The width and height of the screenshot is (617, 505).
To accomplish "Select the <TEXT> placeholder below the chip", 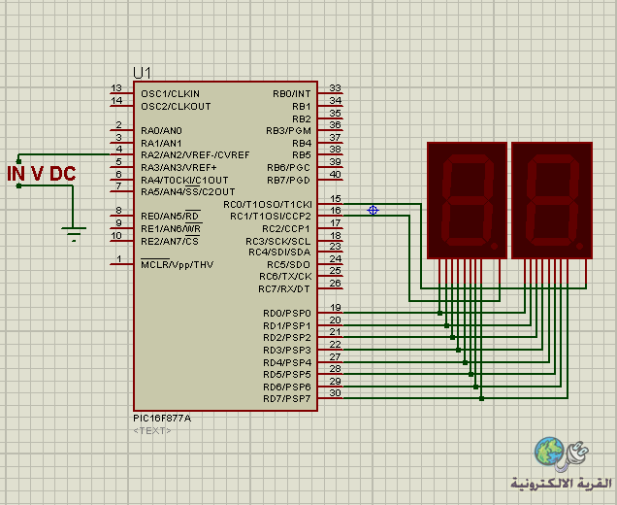I will [x=152, y=431].
